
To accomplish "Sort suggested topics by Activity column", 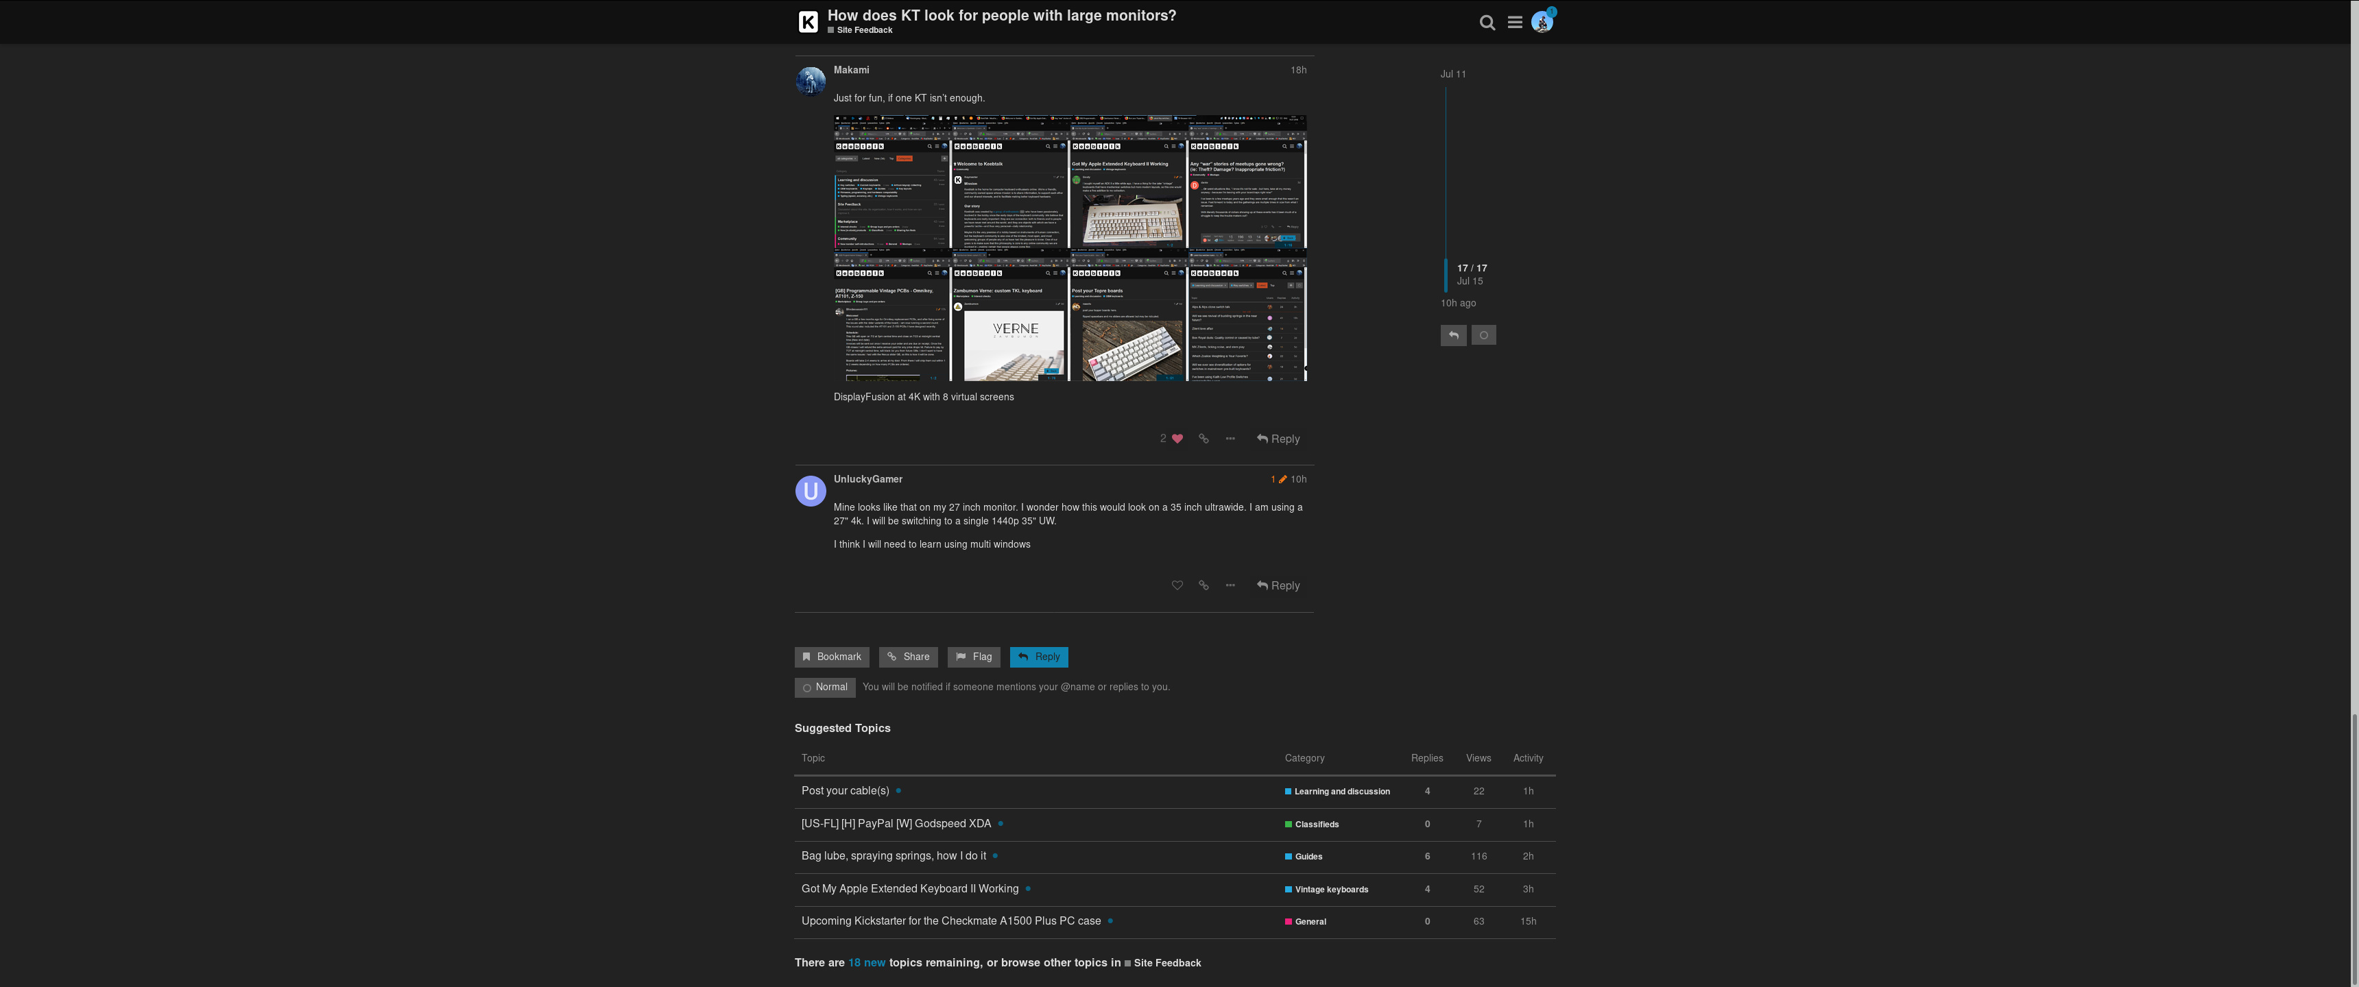I will point(1527,758).
